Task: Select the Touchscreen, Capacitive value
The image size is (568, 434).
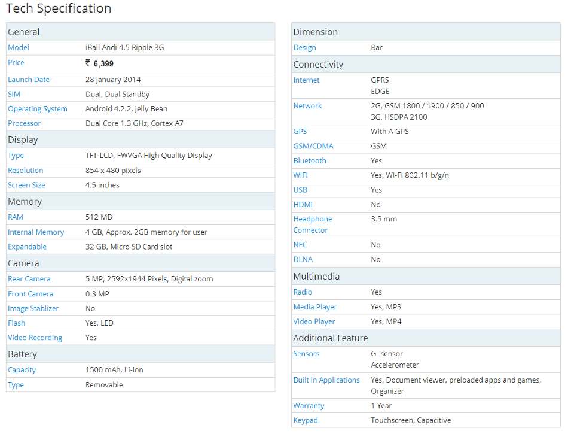Action: pyautogui.click(x=411, y=420)
